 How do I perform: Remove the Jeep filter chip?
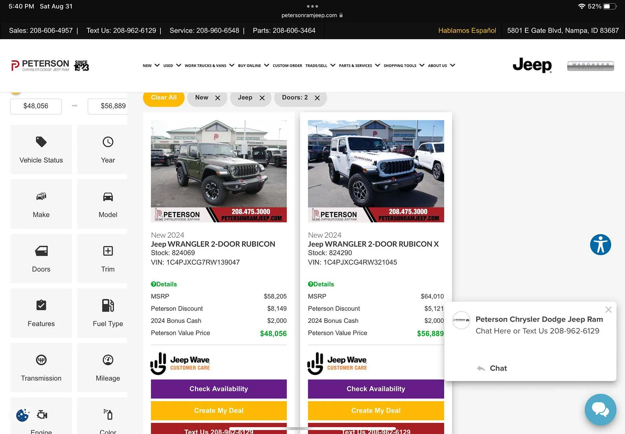click(x=262, y=98)
